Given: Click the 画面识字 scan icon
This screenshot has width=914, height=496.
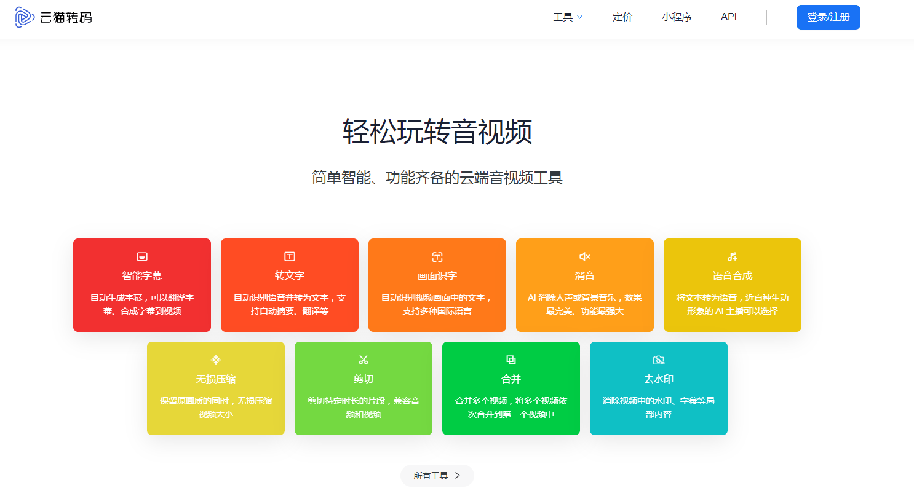Looking at the screenshot, I should [x=437, y=256].
